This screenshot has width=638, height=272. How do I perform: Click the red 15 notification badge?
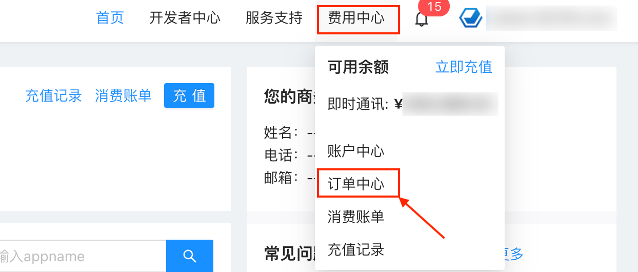434,7
